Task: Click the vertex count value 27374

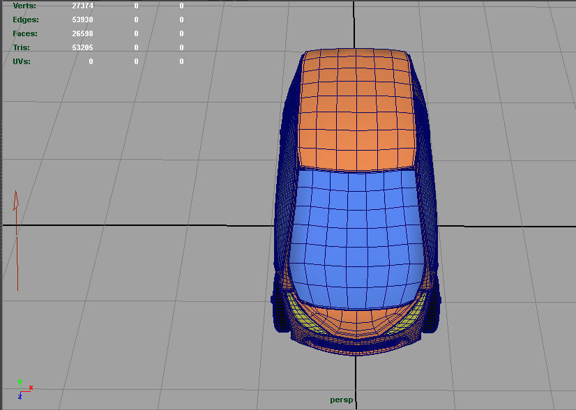Action: tap(83, 6)
